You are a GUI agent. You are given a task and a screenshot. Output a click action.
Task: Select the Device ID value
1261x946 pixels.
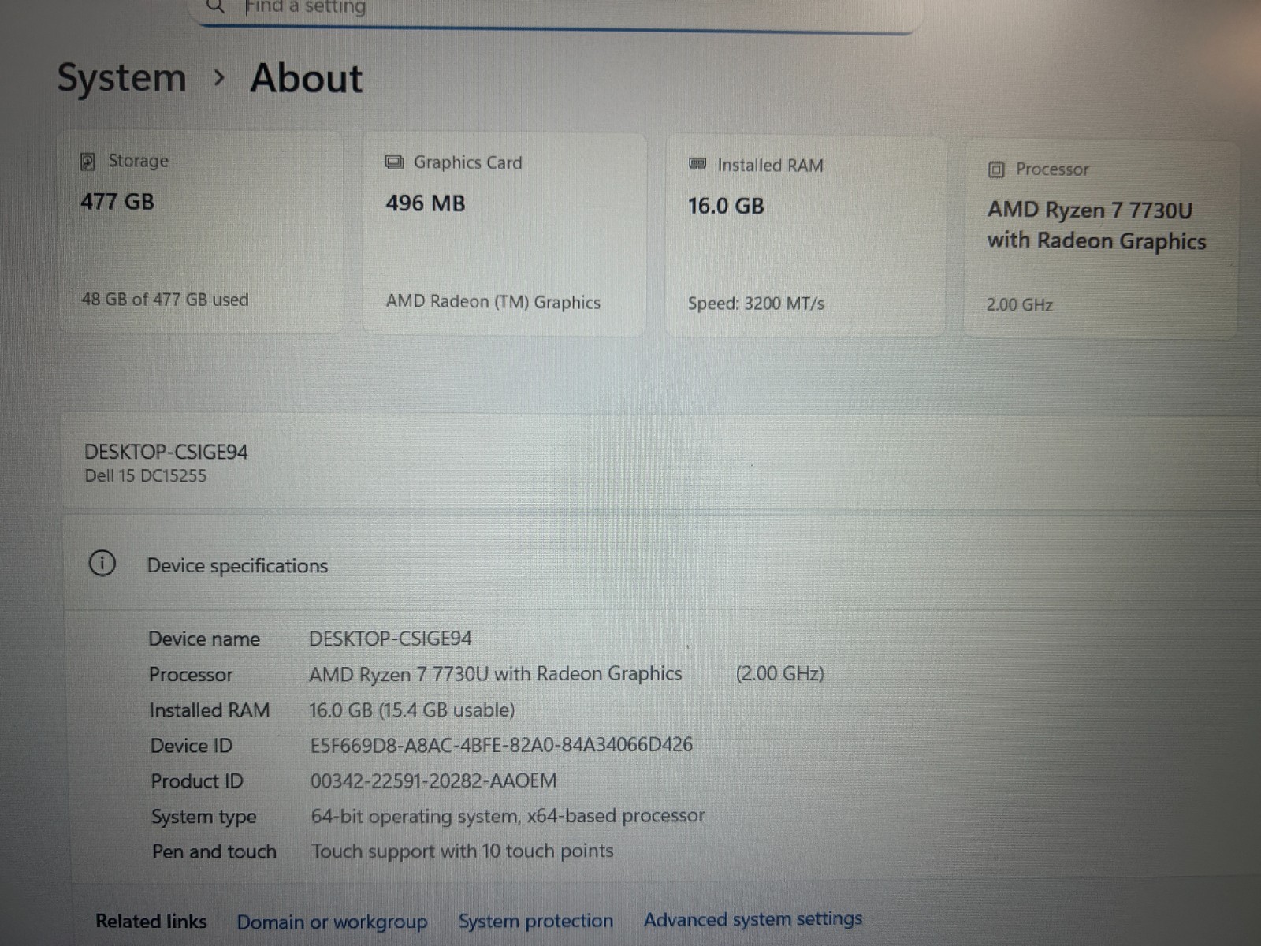[501, 745]
